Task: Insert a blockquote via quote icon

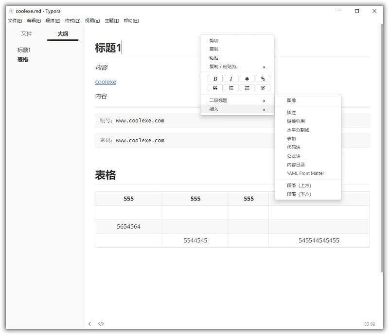Action: [214, 87]
